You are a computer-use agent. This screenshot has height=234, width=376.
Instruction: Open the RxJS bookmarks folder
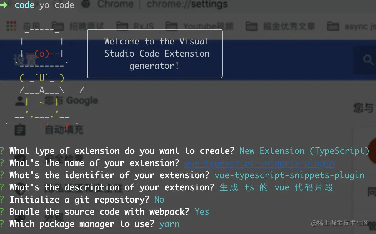point(135,26)
